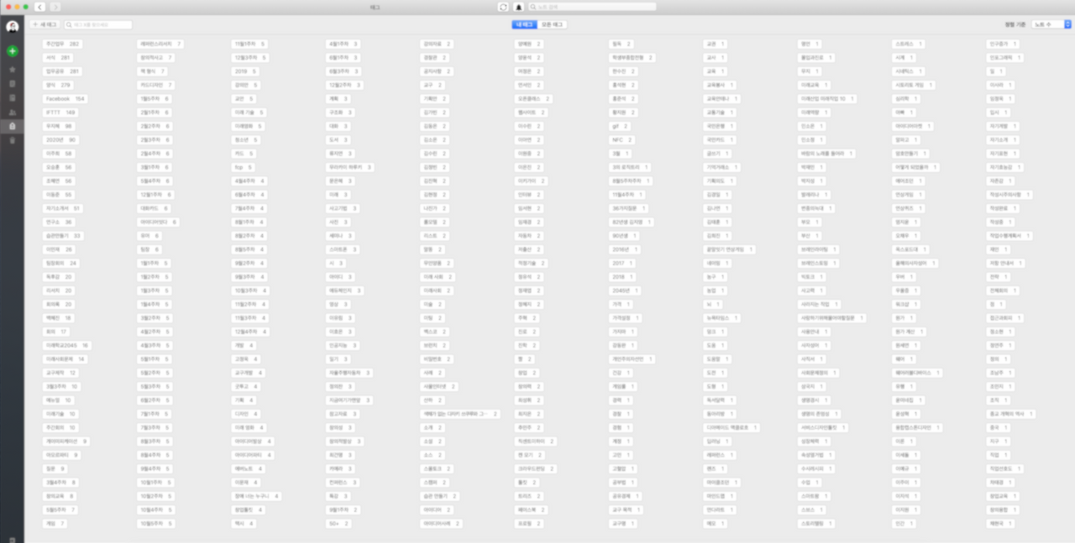The height and width of the screenshot is (543, 1075).
Task: Focus the note search field in title bar
Action: pos(591,7)
